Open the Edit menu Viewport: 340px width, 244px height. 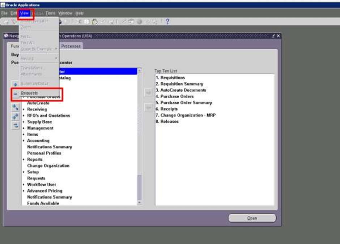(13, 13)
